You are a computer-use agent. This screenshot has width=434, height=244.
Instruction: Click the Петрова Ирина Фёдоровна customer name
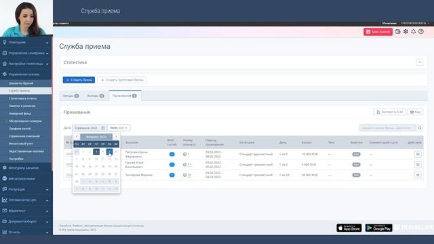click(136, 154)
